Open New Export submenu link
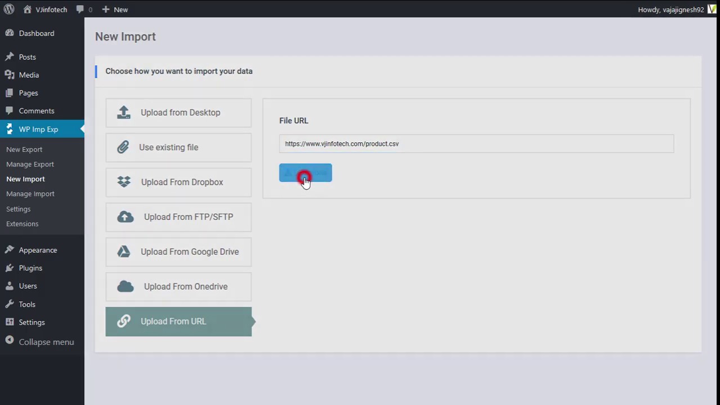720x405 pixels. tap(24, 150)
